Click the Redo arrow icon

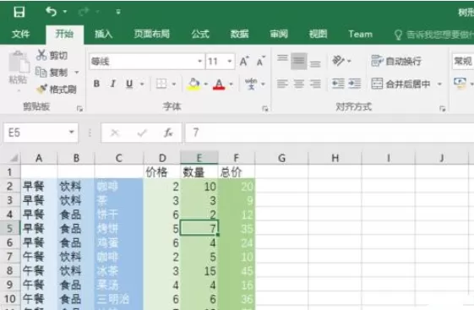tap(84, 12)
